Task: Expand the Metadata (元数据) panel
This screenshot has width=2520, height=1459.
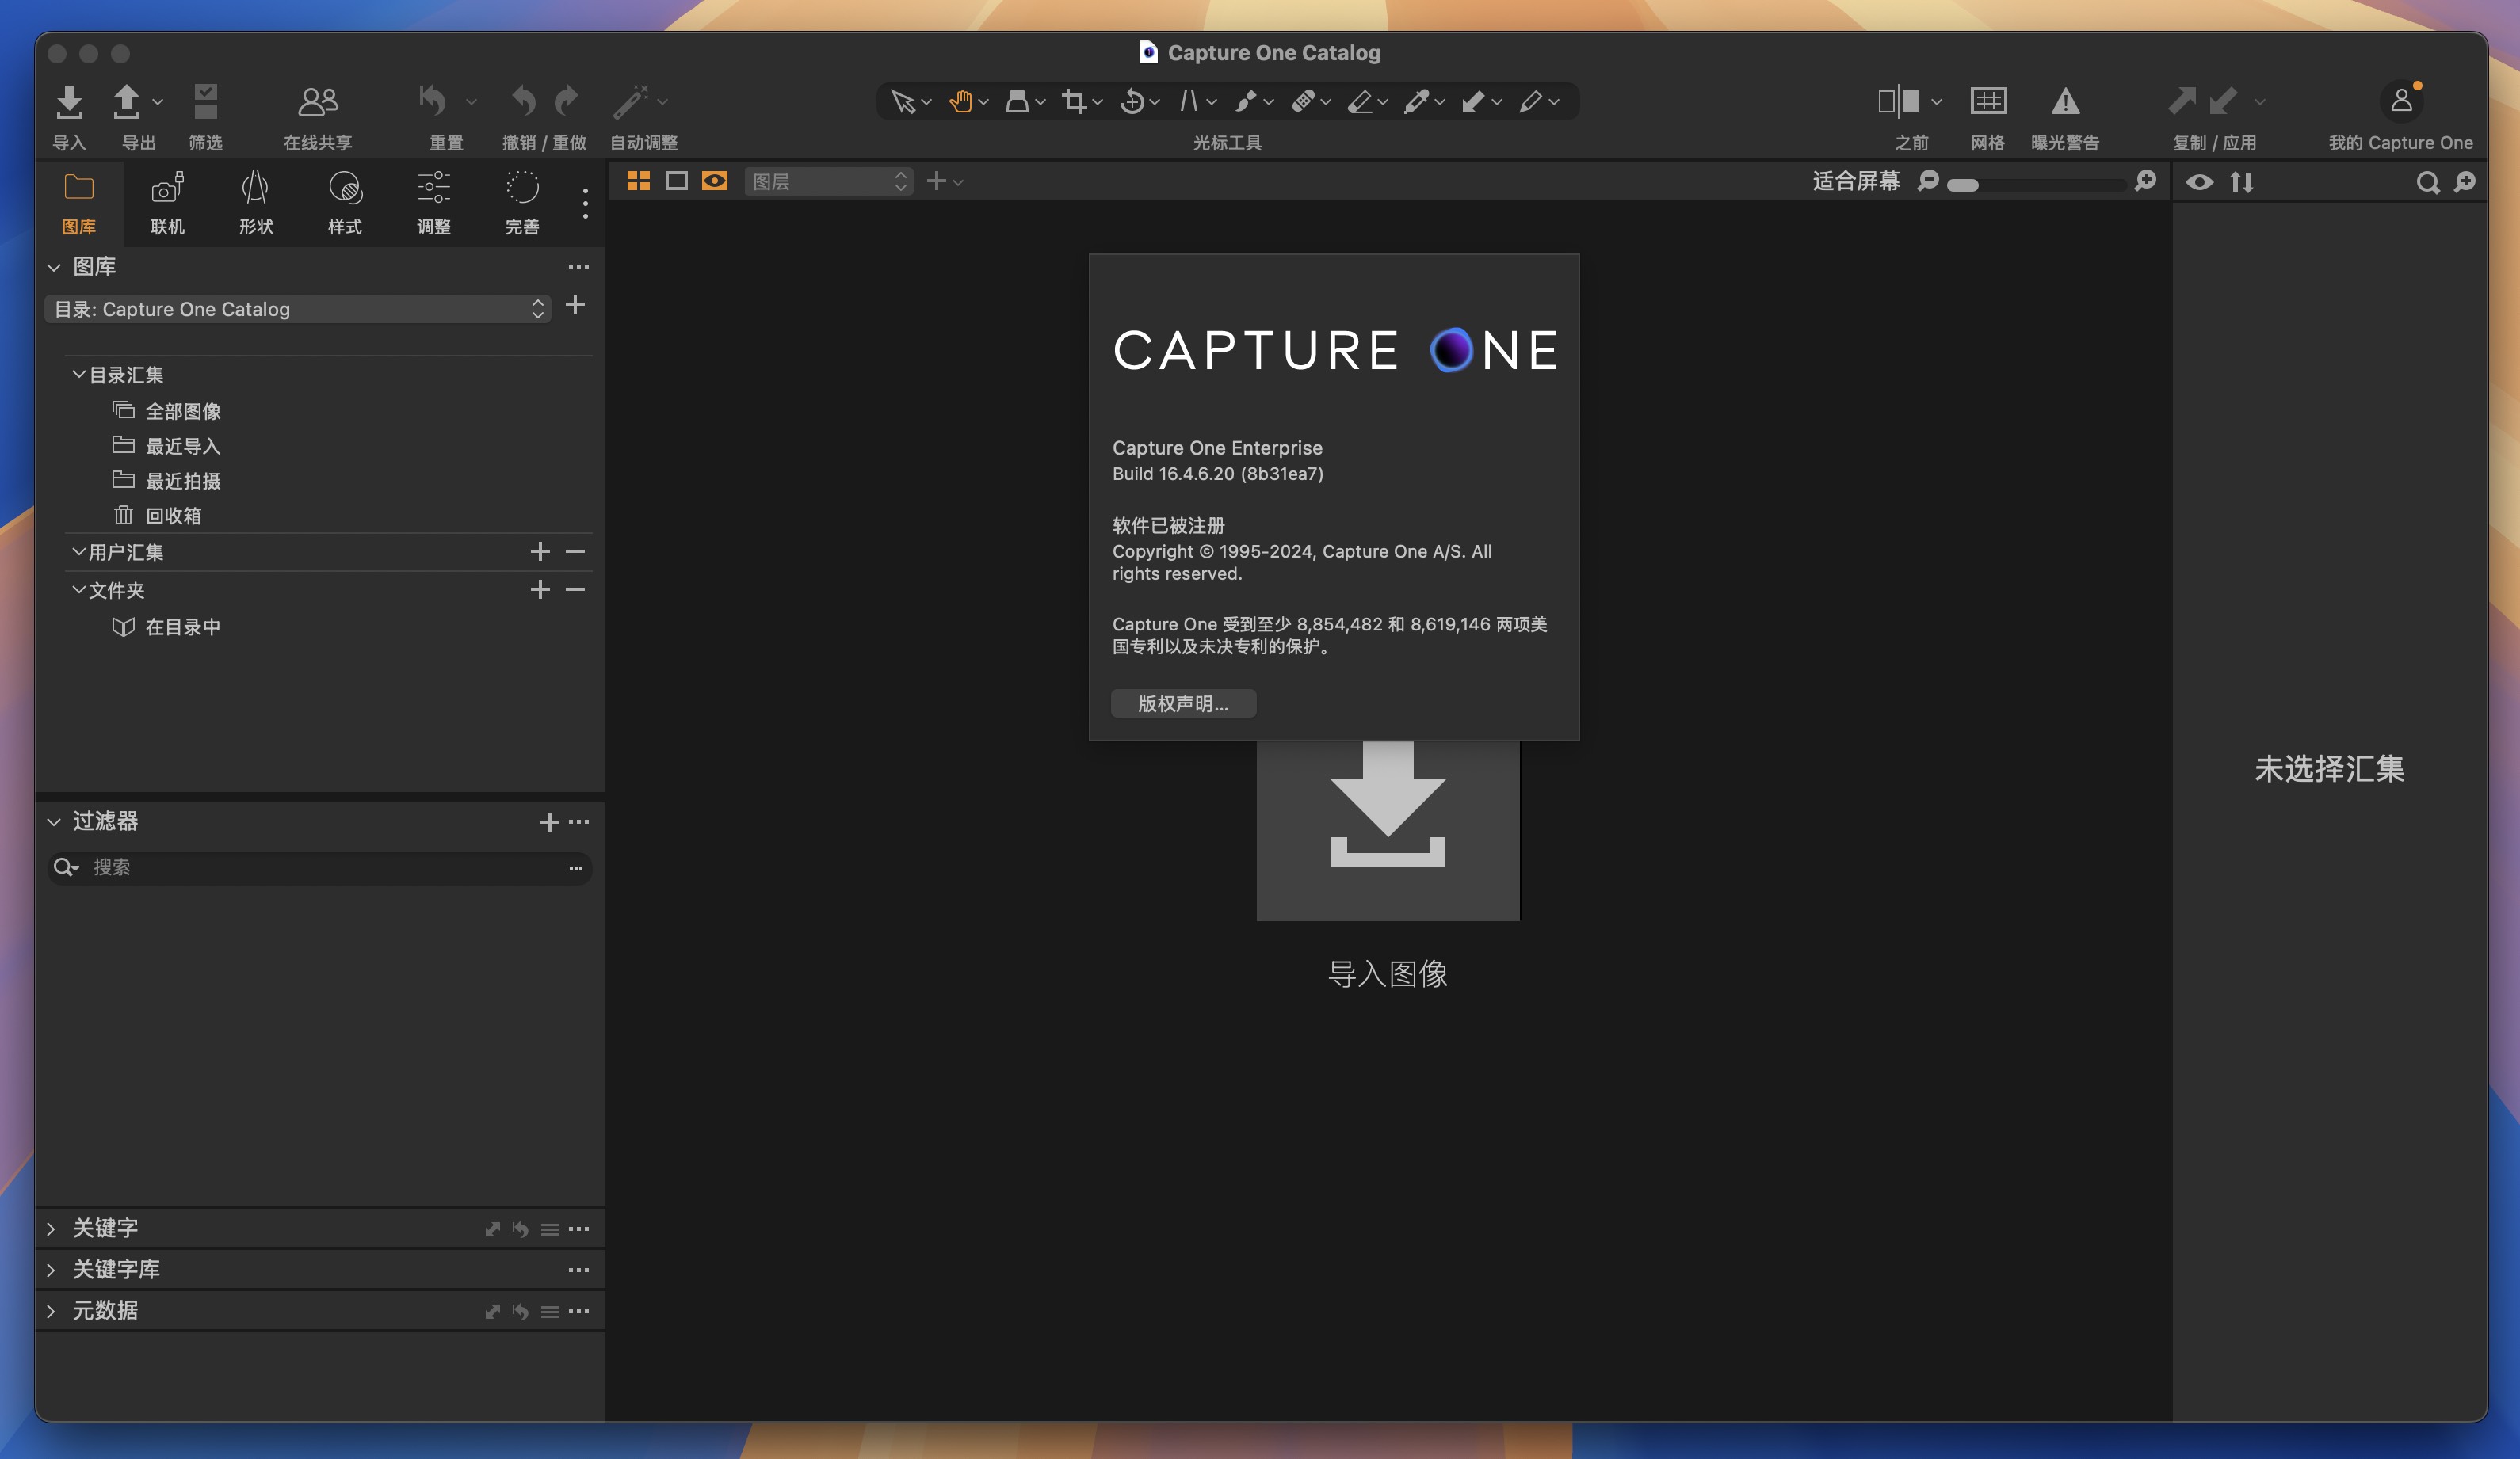Action: coord(51,1310)
